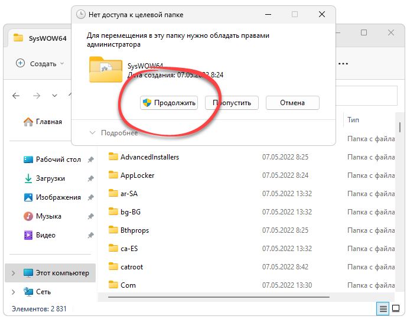Click the vertical scrollbar thumb in file list

(400, 127)
